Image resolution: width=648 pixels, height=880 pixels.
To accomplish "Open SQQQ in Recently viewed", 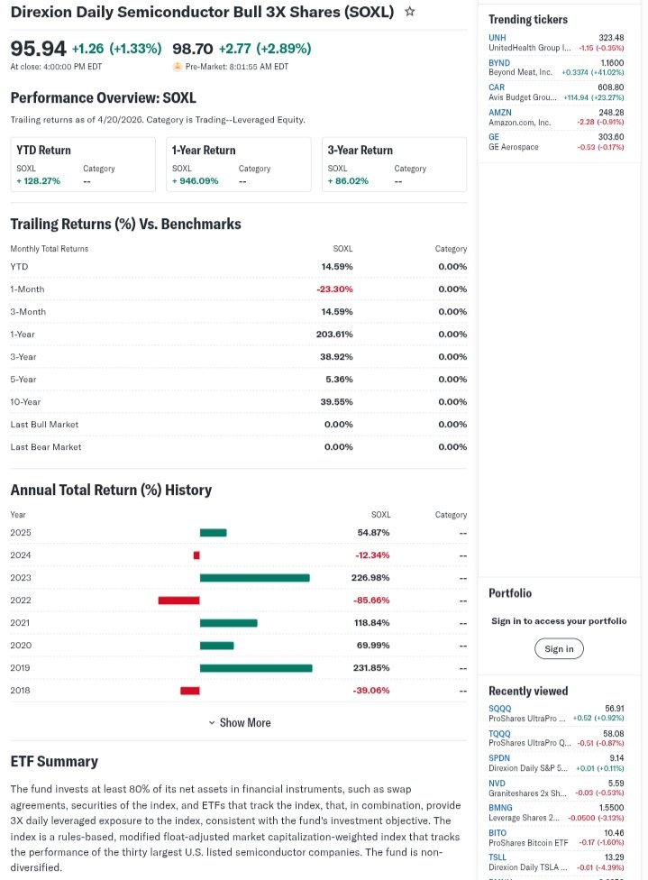I will [499, 709].
